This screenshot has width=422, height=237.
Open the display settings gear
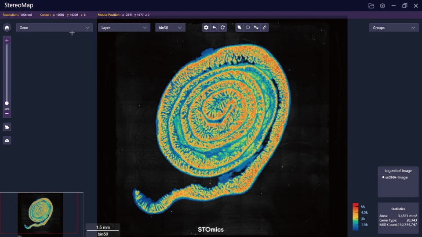(x=206, y=28)
